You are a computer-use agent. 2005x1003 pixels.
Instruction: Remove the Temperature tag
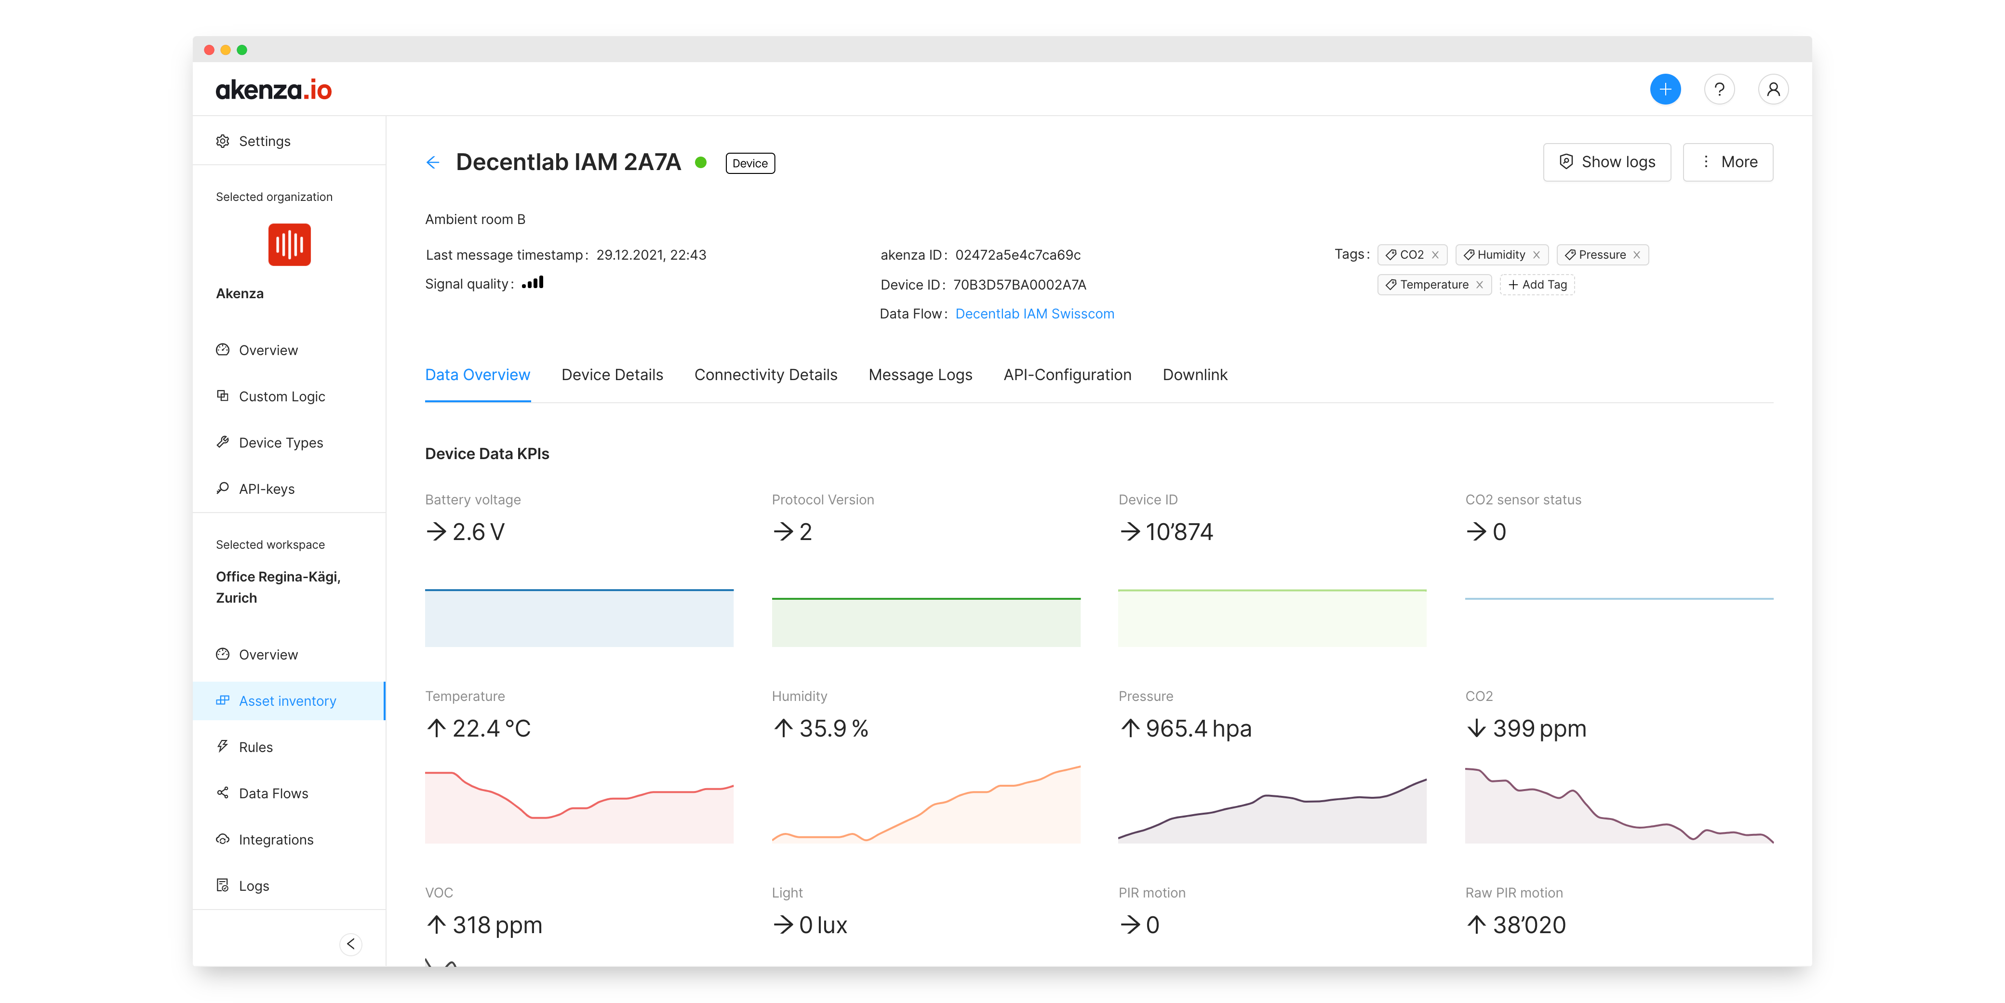(1480, 285)
